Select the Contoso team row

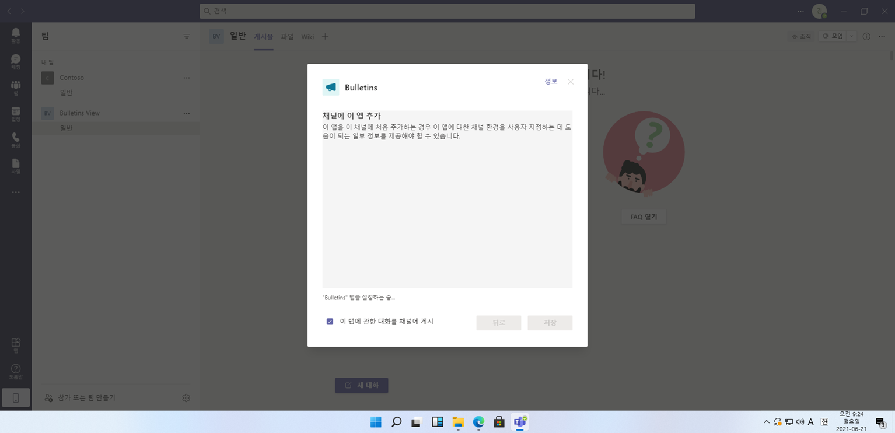[x=116, y=78]
